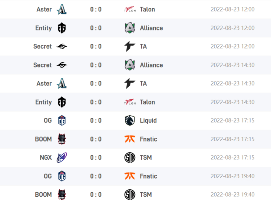Image resolution: width=271 pixels, height=203 pixels.
Task: Click the Fnatic orange logo in the OG vs Fnatic row
Action: click(x=130, y=176)
